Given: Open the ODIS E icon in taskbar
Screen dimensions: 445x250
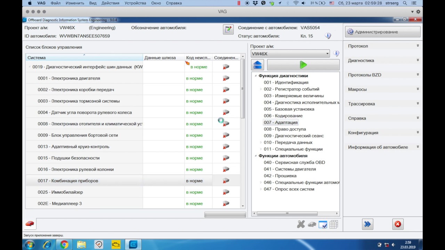Looking at the screenshot, I should click(133, 245).
